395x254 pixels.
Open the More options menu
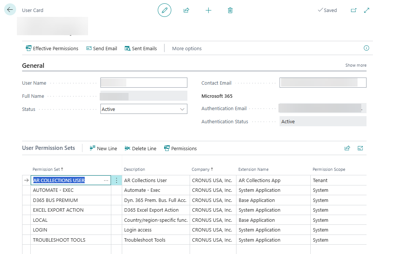(x=187, y=48)
